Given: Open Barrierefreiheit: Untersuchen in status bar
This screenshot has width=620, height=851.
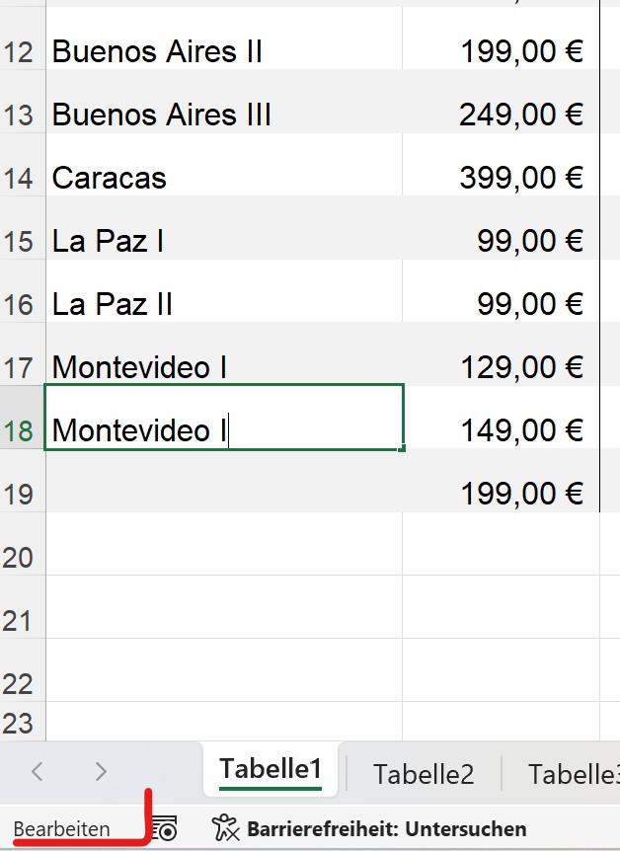Looking at the screenshot, I should (385, 829).
